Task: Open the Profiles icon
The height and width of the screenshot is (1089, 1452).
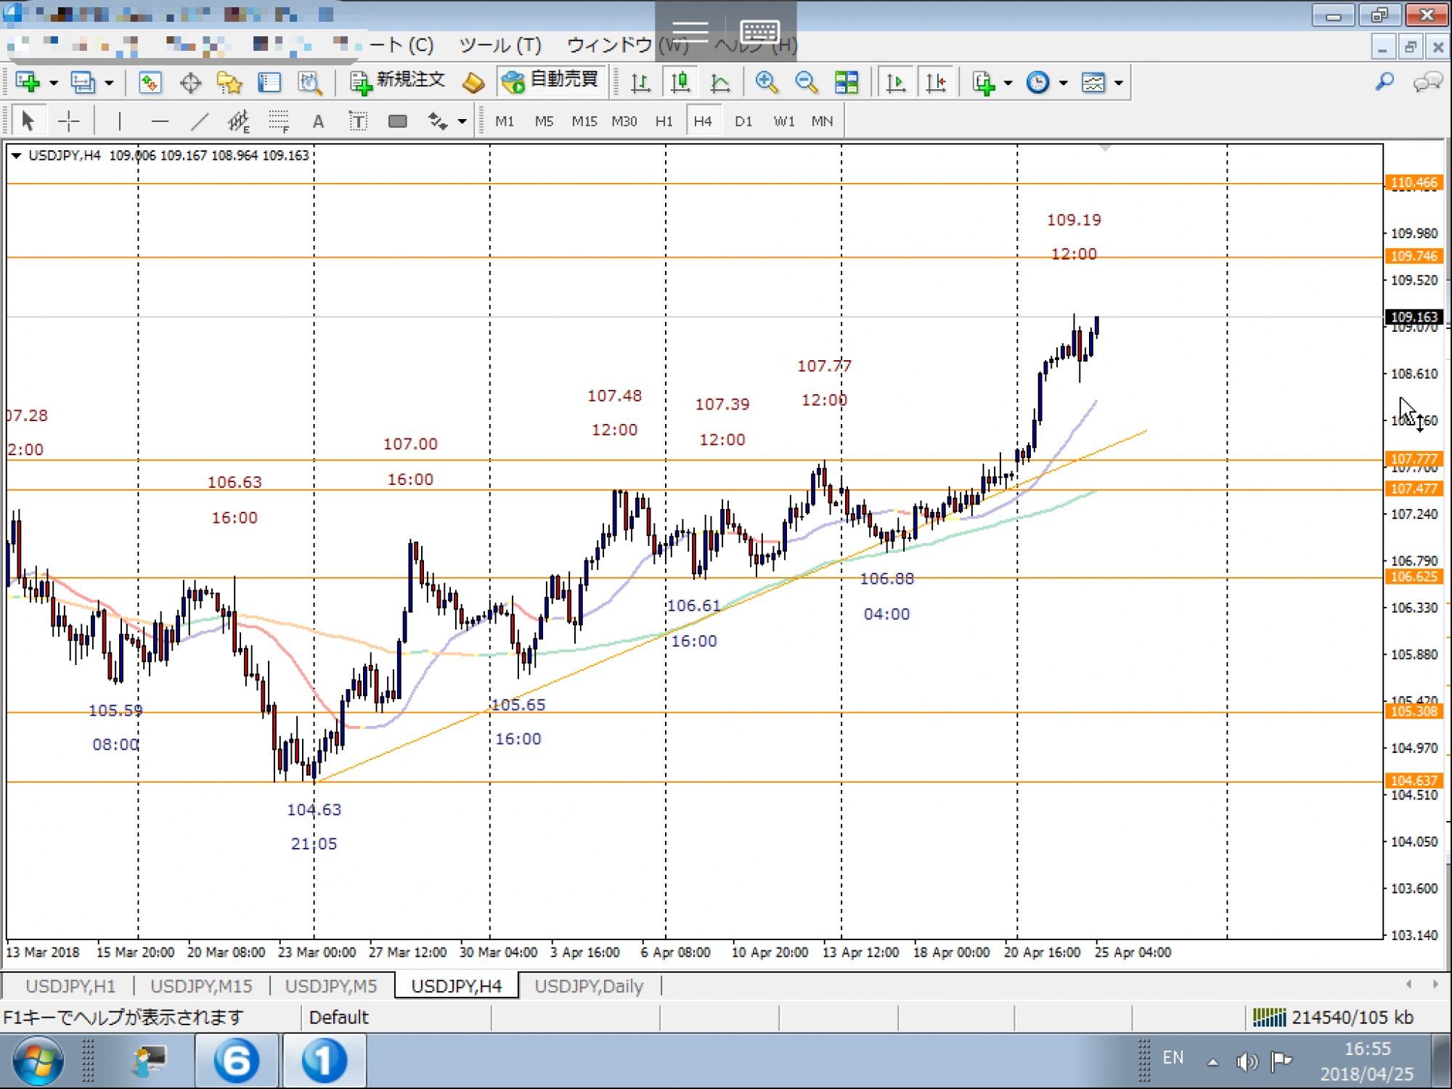Action: tap(83, 82)
